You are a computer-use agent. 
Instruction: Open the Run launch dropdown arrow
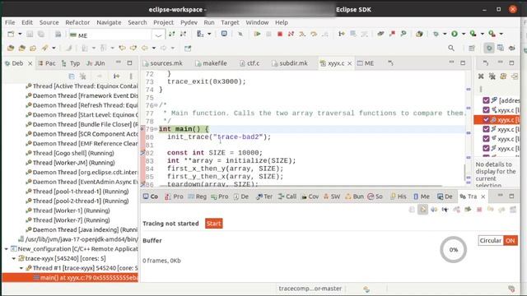coord(464,34)
